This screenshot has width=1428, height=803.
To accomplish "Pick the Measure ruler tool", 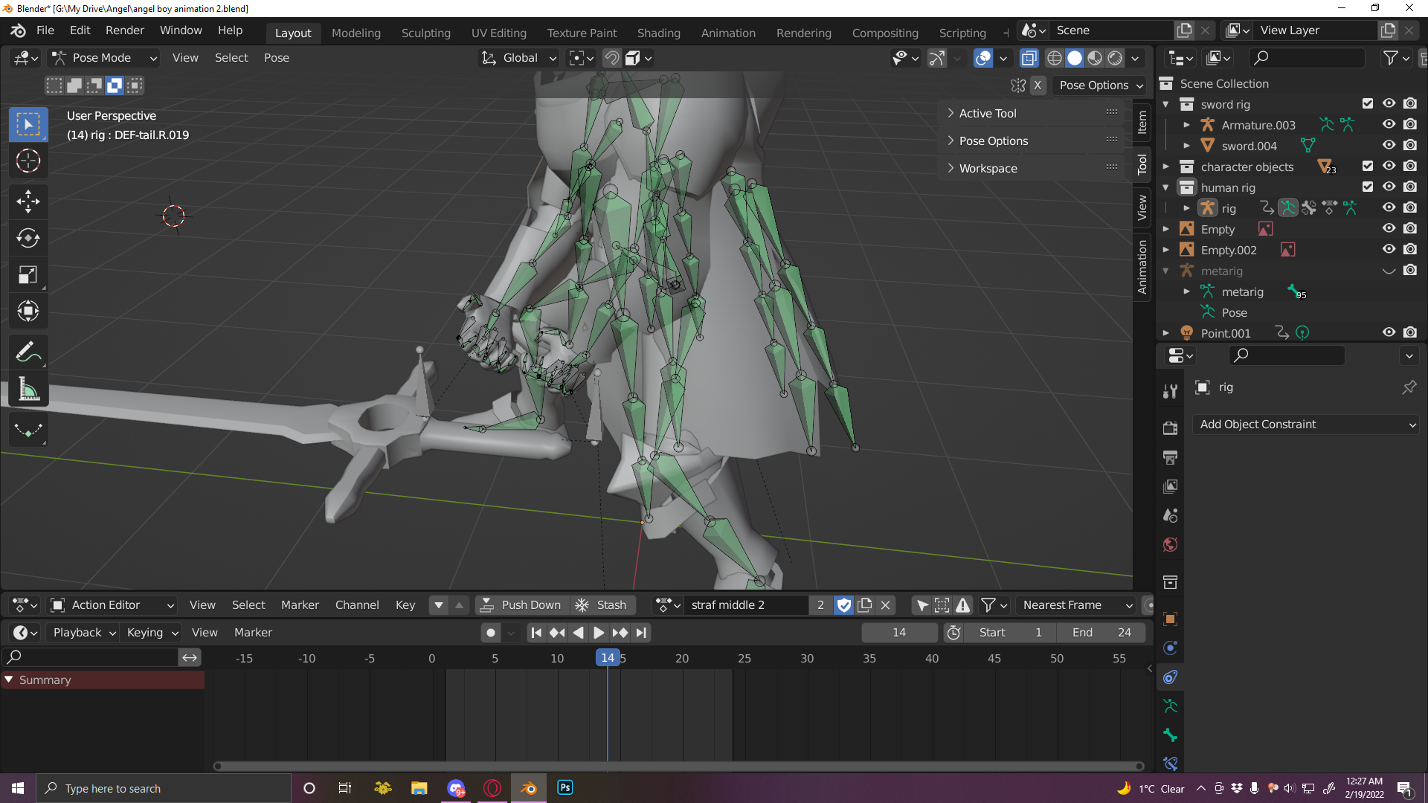I will pyautogui.click(x=28, y=389).
